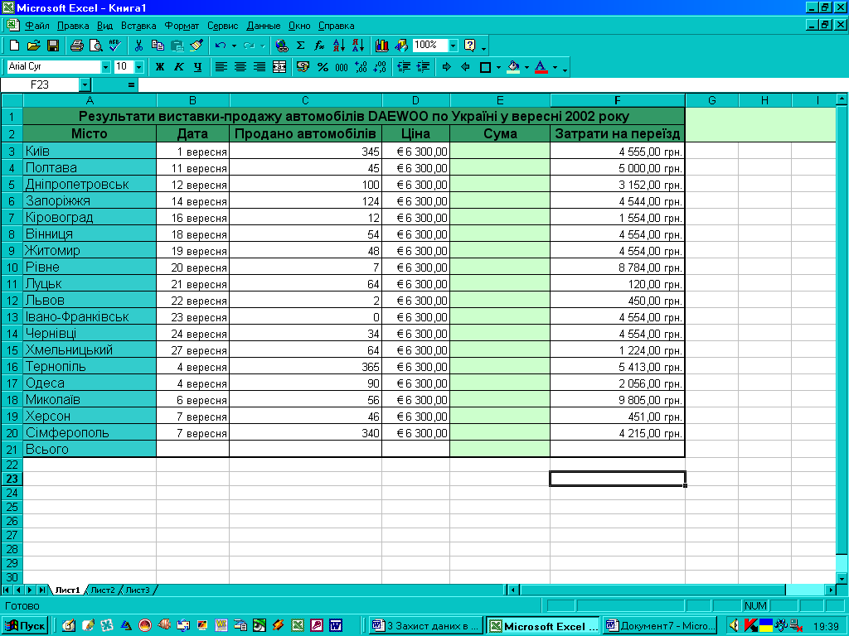Toggle center alignment
Viewport: 849px width, 636px height.
[x=240, y=67]
